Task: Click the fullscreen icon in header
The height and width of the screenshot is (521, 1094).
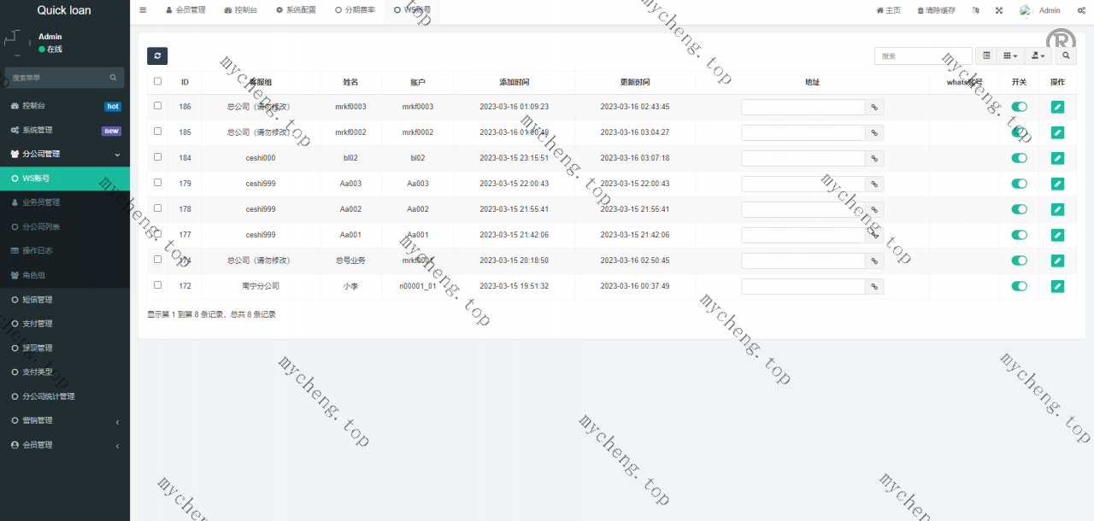Action: [x=999, y=10]
